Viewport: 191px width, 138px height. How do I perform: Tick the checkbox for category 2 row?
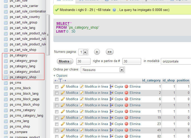pyautogui.click(x=57, y=93)
